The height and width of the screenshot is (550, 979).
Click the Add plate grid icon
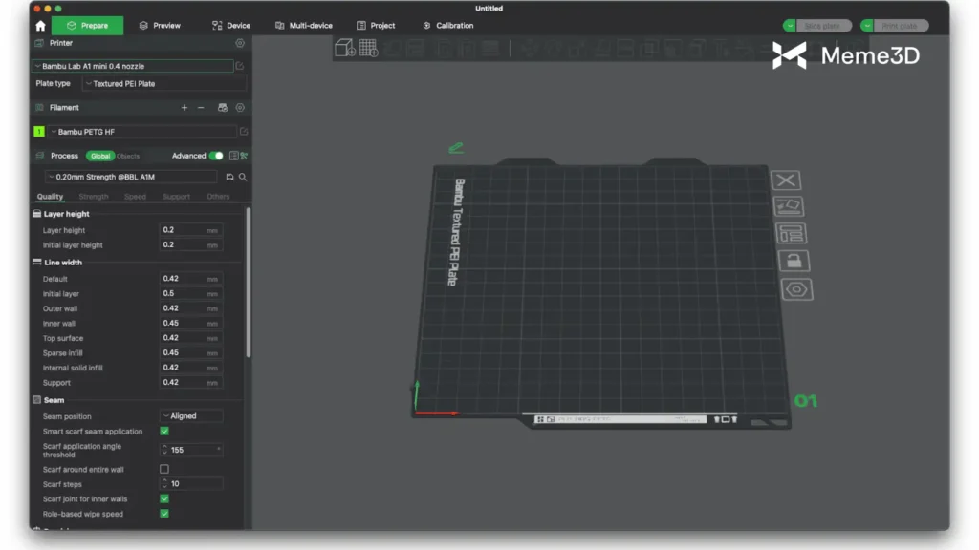[x=368, y=49]
